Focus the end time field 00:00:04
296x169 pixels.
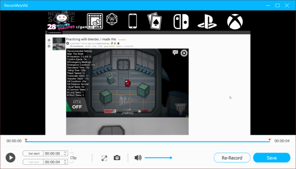pyautogui.click(x=53, y=162)
